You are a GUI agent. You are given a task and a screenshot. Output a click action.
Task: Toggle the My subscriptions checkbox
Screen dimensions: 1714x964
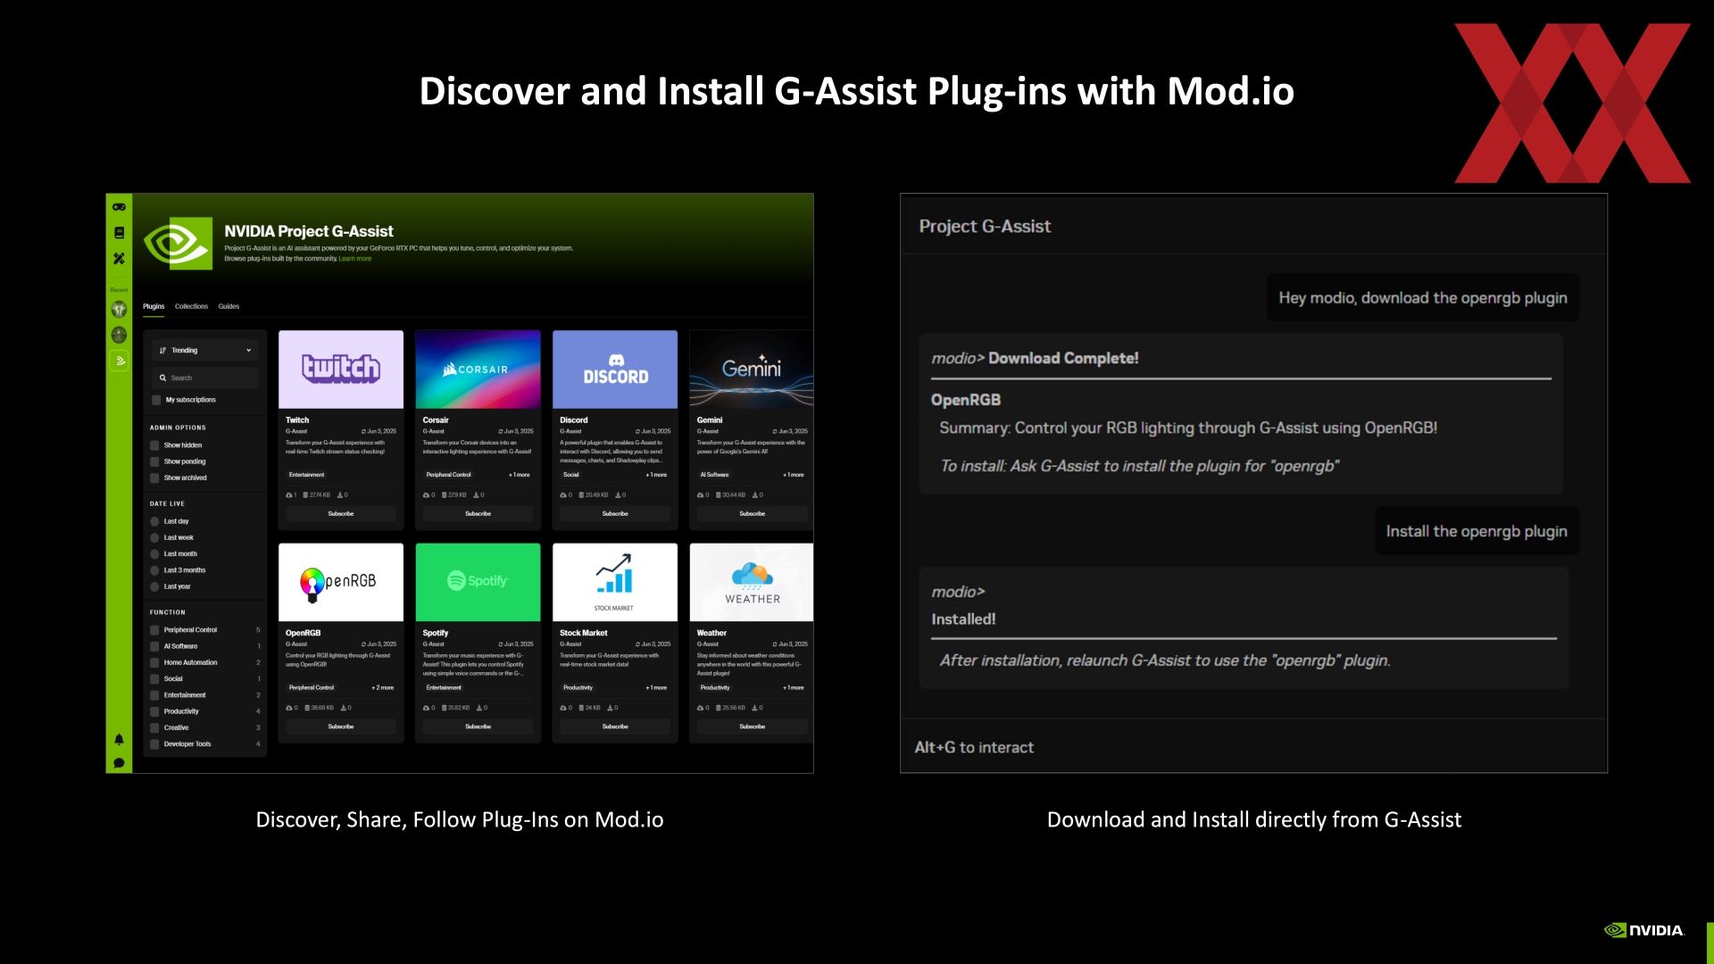(156, 400)
